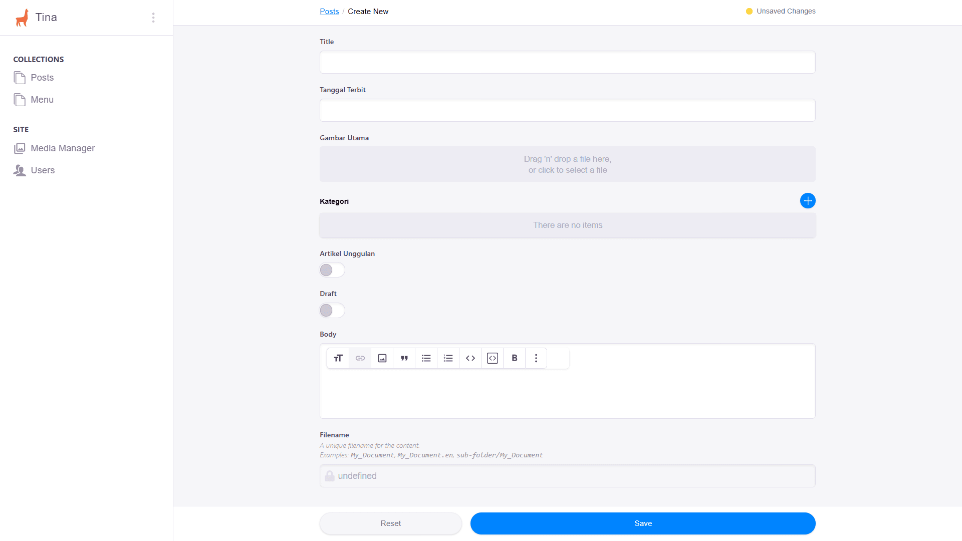Insert a code block
Image resolution: width=962 pixels, height=541 pixels.
click(x=493, y=358)
